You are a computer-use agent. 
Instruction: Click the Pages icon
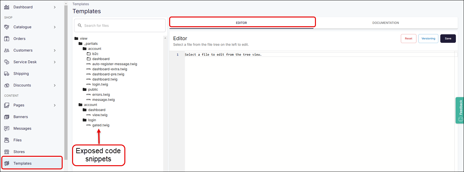6,105
